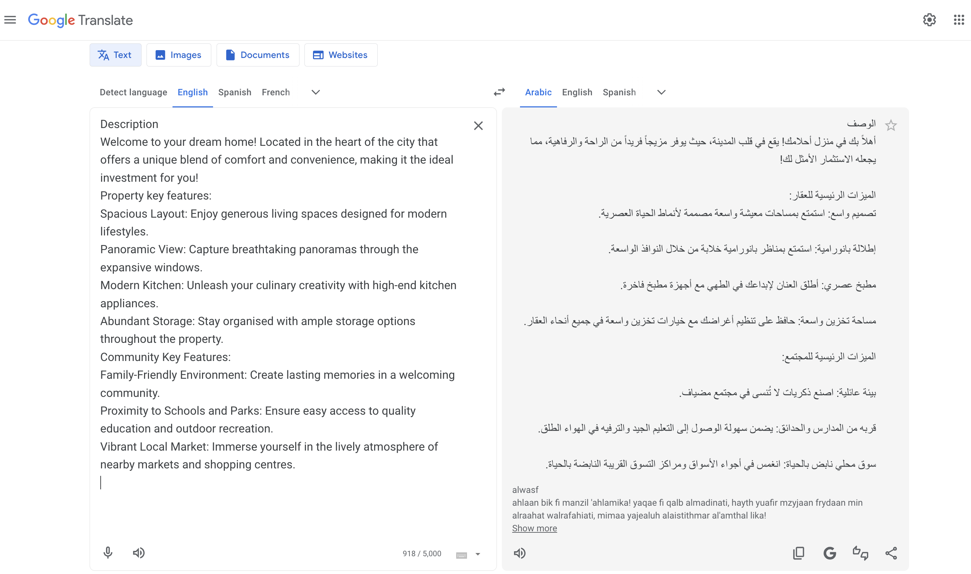Open the input tools dropdown arrow

coord(478,554)
